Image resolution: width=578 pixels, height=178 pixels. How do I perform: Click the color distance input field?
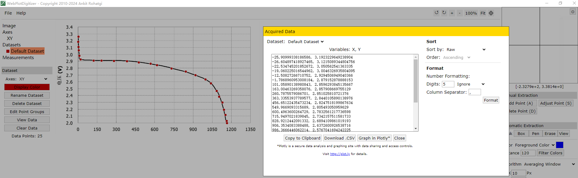pos(528,153)
